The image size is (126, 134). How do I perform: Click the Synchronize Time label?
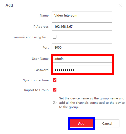[x=36, y=80]
